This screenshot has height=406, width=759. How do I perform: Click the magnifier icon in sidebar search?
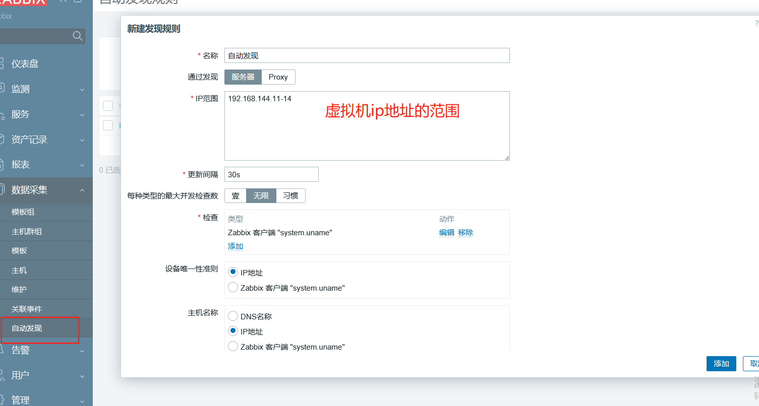(78, 36)
